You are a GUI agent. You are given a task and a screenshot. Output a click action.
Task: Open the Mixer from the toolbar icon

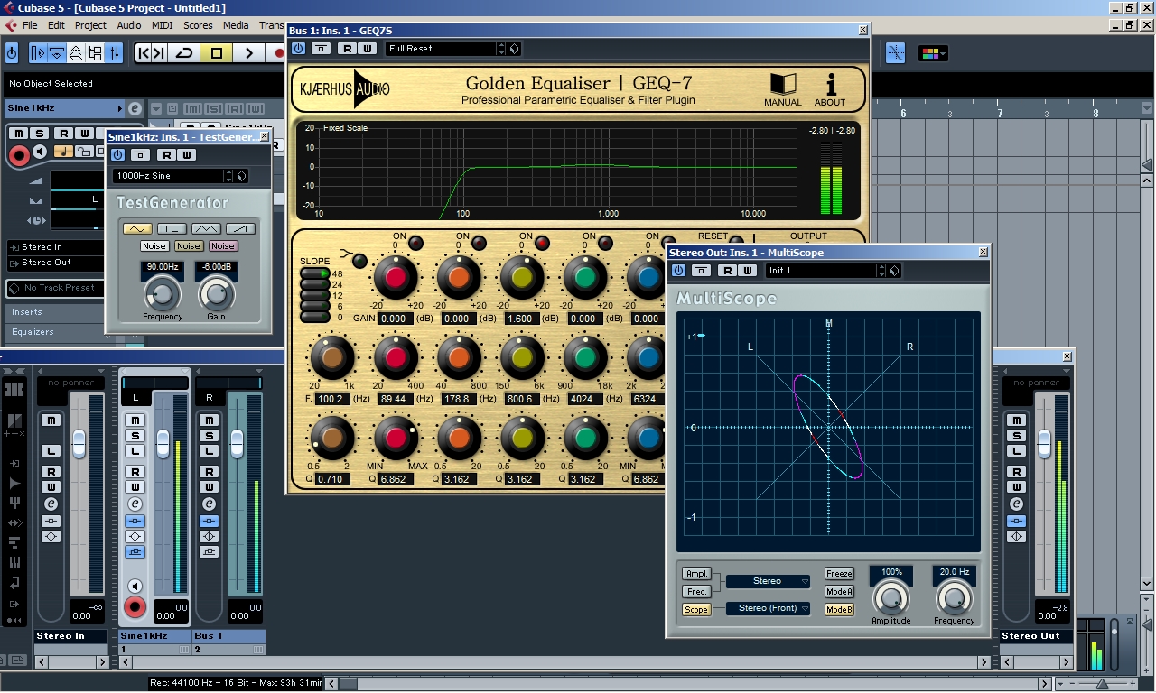[115, 53]
